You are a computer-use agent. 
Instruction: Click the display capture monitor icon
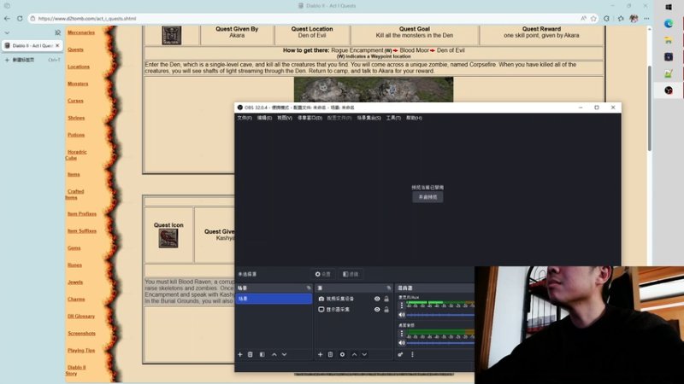point(321,309)
